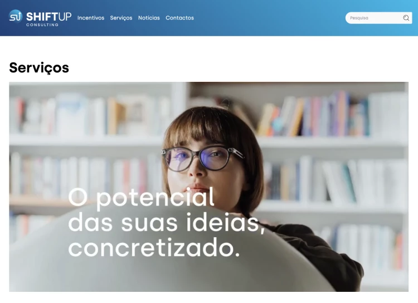Go to Serviços in the navigation bar
The image size is (418, 303).
coord(121,18)
